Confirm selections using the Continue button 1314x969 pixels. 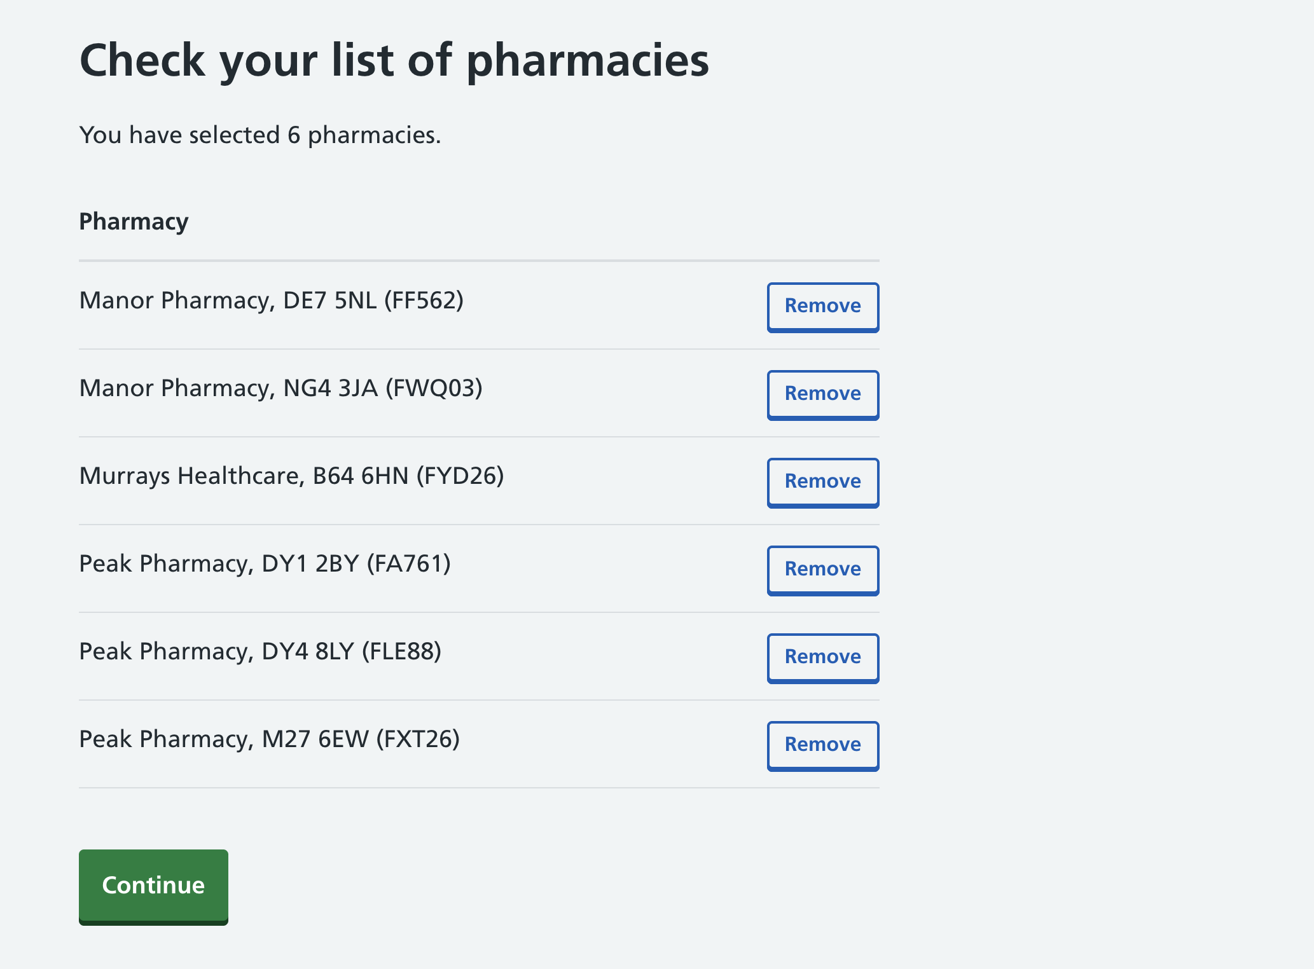pyautogui.click(x=153, y=885)
